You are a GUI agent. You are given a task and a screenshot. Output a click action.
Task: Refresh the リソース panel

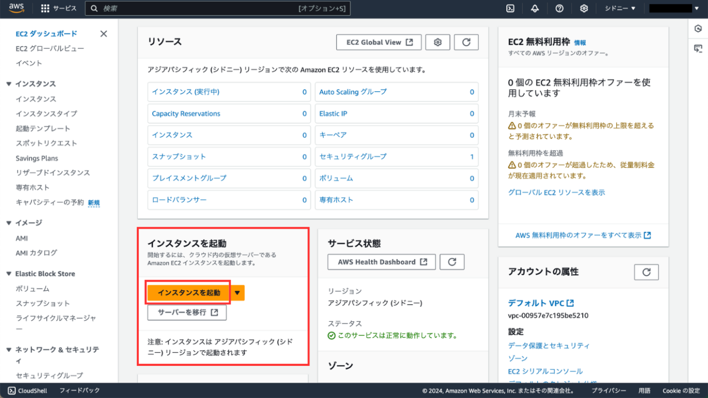[466, 42]
